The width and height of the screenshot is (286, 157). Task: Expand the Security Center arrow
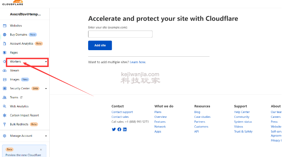pyautogui.click(x=46, y=89)
